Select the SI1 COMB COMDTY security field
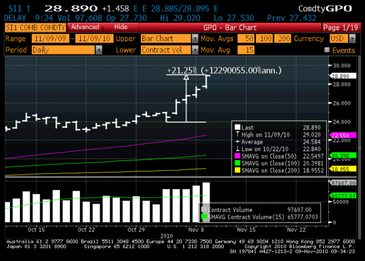This screenshot has height=261, width=365. click(x=35, y=28)
